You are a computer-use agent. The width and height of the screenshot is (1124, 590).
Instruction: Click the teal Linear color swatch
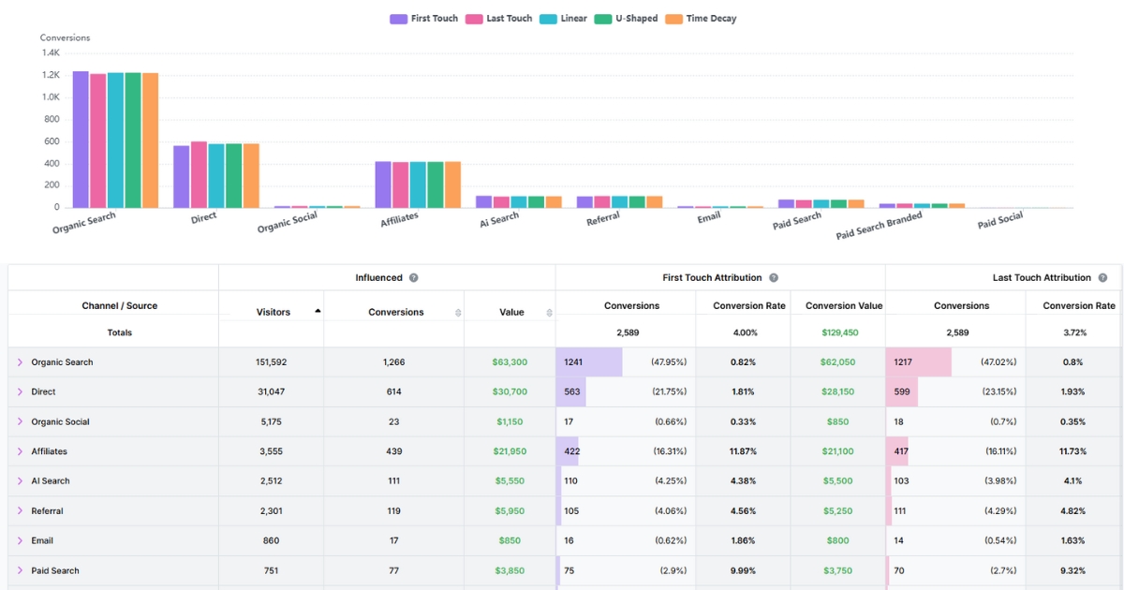(x=546, y=18)
